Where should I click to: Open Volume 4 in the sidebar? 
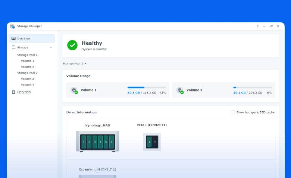tap(28, 85)
